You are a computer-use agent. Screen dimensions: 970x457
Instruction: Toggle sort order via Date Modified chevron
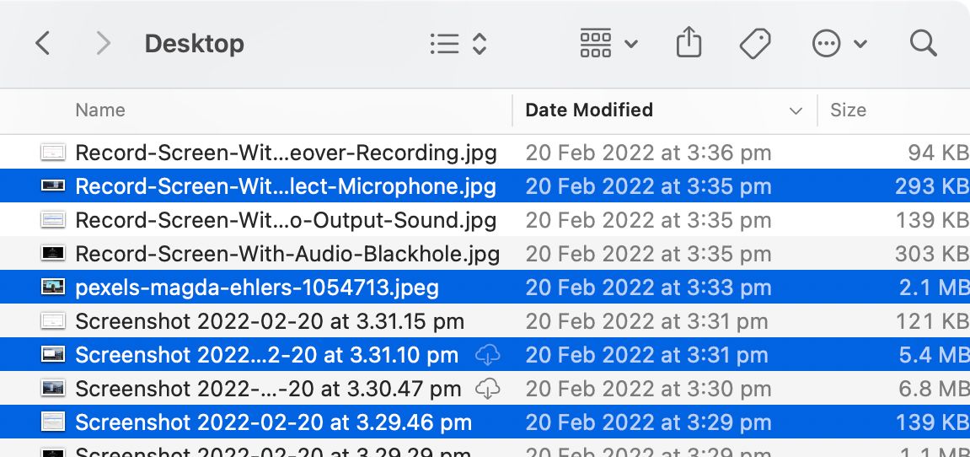795,110
